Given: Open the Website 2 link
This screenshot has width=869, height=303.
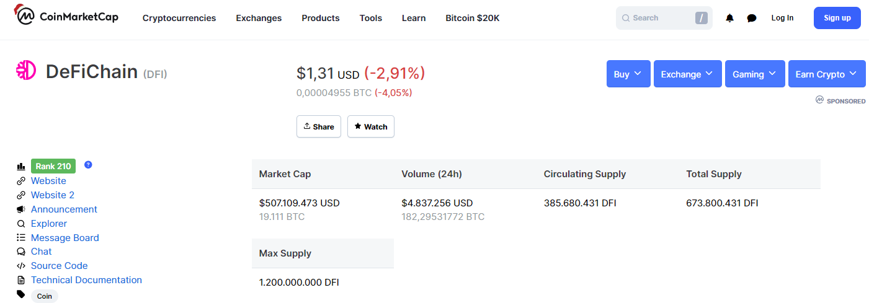Looking at the screenshot, I should [x=53, y=195].
